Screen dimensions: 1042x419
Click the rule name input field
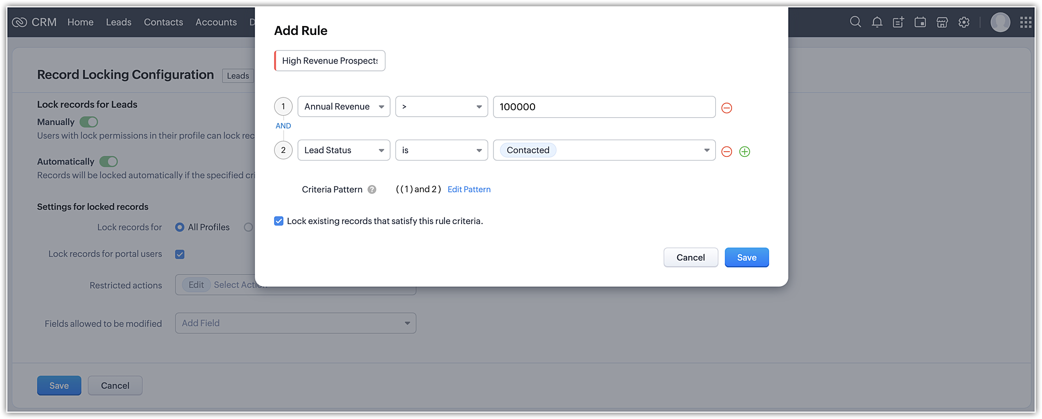point(330,61)
